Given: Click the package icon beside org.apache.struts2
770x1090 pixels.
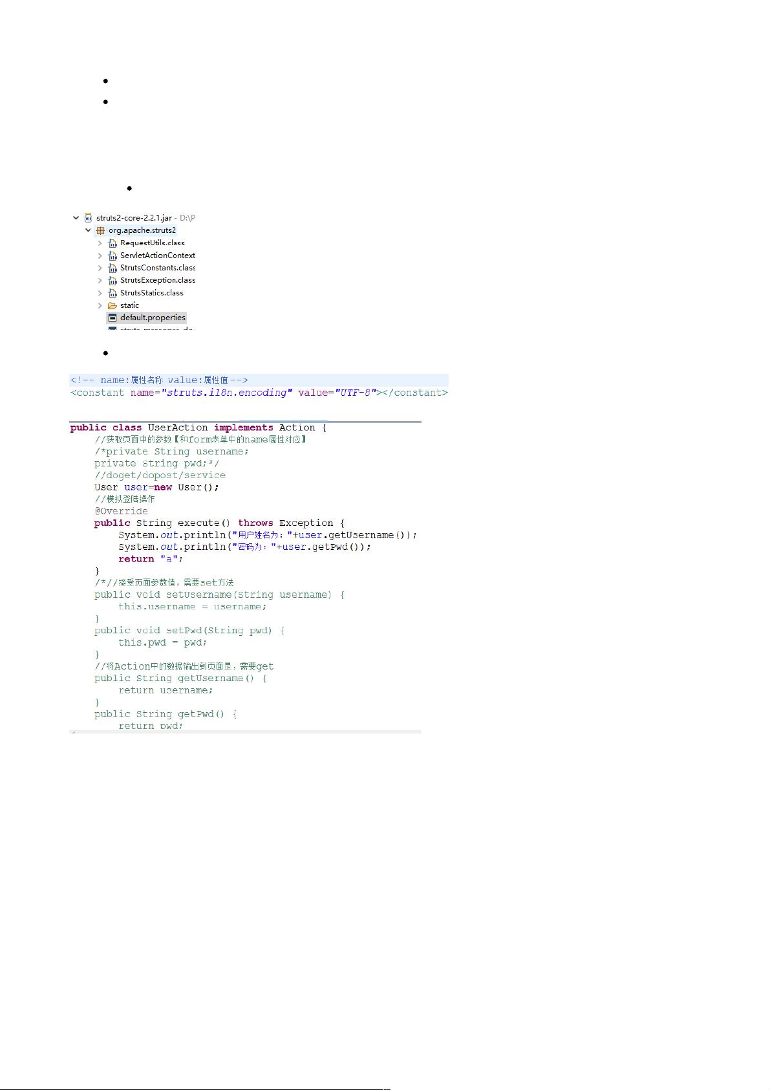Looking at the screenshot, I should (x=100, y=230).
